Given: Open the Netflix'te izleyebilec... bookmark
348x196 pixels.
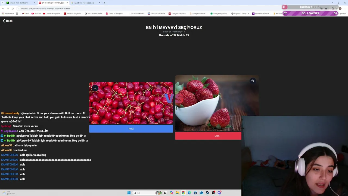Looking at the screenshot, I should [x=73, y=13].
